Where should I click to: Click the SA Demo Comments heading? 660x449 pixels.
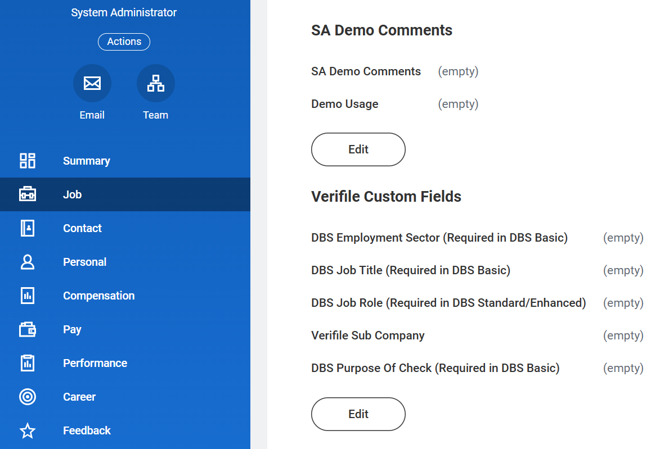382,30
